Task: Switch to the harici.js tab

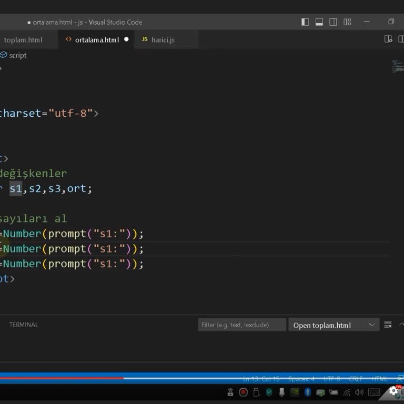Action: tap(163, 40)
